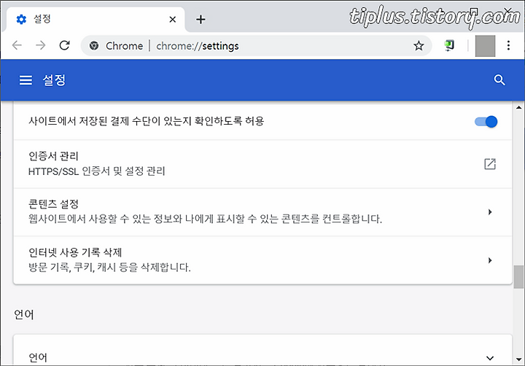Open the 인터넷 사용 기록 삭제 arrow

point(490,260)
